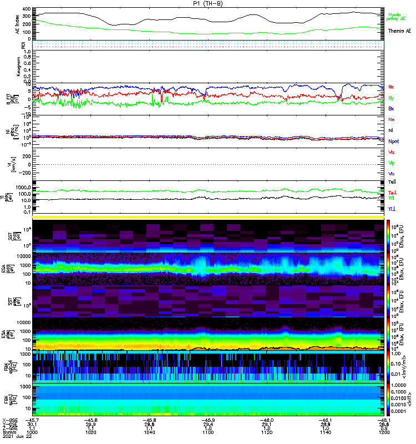Pick the black Ni legend entry
This screenshot has width=416, height=444.
(x=391, y=130)
